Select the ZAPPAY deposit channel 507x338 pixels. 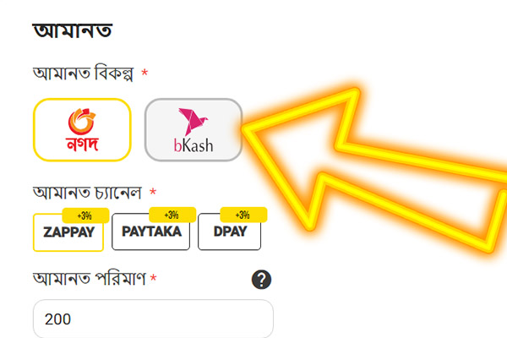(68, 232)
